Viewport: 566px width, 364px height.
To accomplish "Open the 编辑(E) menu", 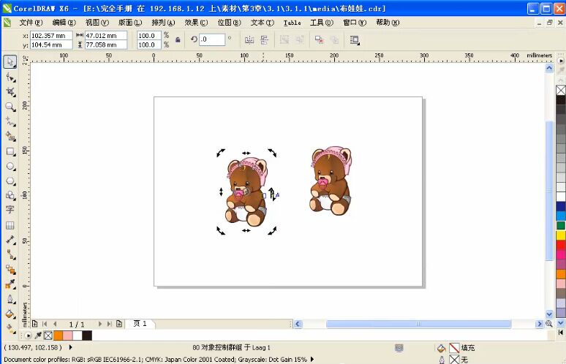I will click(x=64, y=23).
